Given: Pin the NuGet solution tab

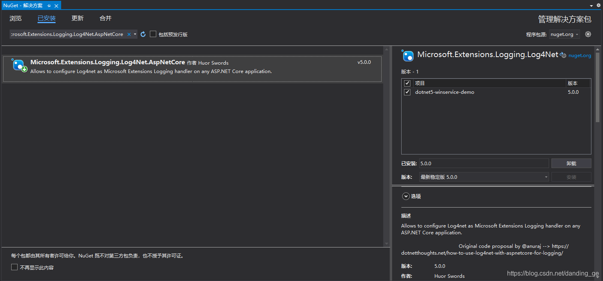Looking at the screenshot, I should pyautogui.click(x=49, y=6).
